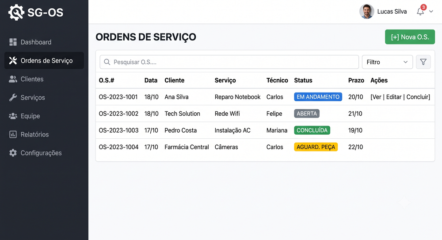The height and width of the screenshot is (240, 442).
Task: Select order OS-2023-1003
Action: 118,130
